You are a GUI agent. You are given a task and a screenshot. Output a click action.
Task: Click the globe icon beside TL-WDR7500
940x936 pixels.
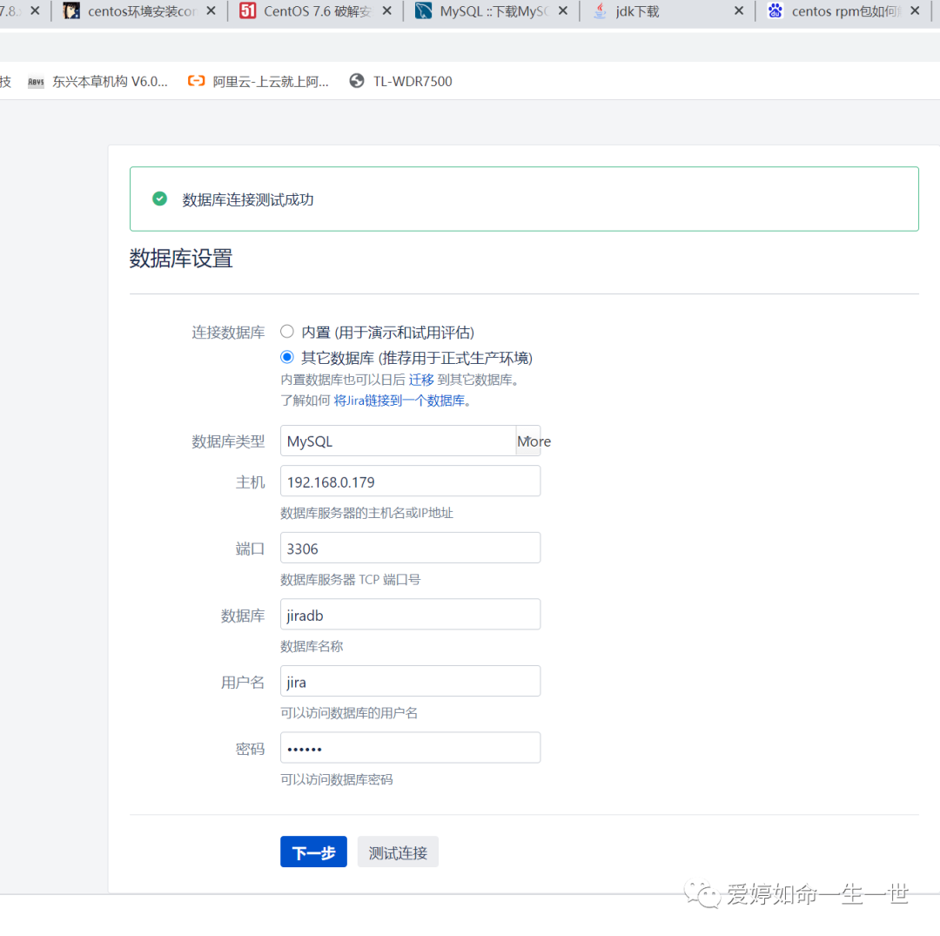coord(357,81)
